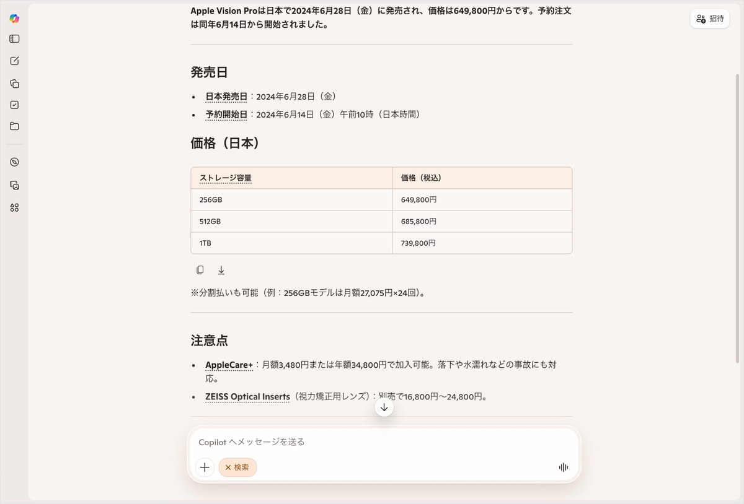Open the stacked pages icon in the sidebar

[x=14, y=84]
